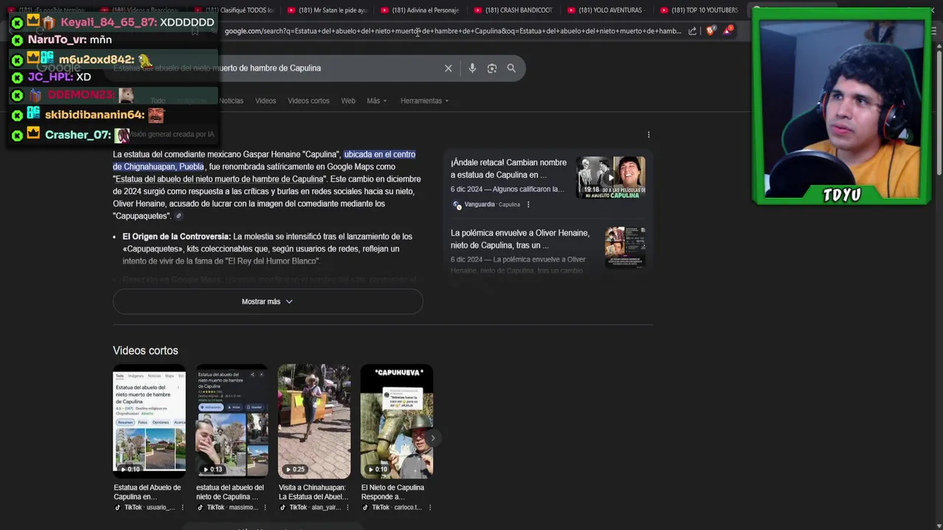Open YOLO AVENTURAS browser tab
943x530 pixels.
[x=606, y=10]
